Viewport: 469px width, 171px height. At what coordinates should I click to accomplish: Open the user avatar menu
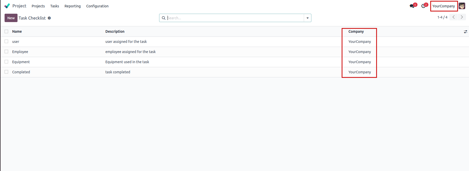pyautogui.click(x=462, y=6)
